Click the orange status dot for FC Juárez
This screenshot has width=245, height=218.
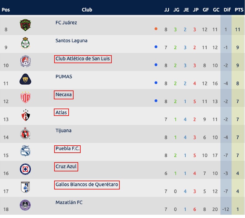coord(156,29)
